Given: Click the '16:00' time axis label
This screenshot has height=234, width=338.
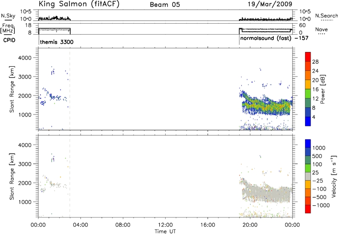Looking at the screenshot, I should tap(207, 225).
